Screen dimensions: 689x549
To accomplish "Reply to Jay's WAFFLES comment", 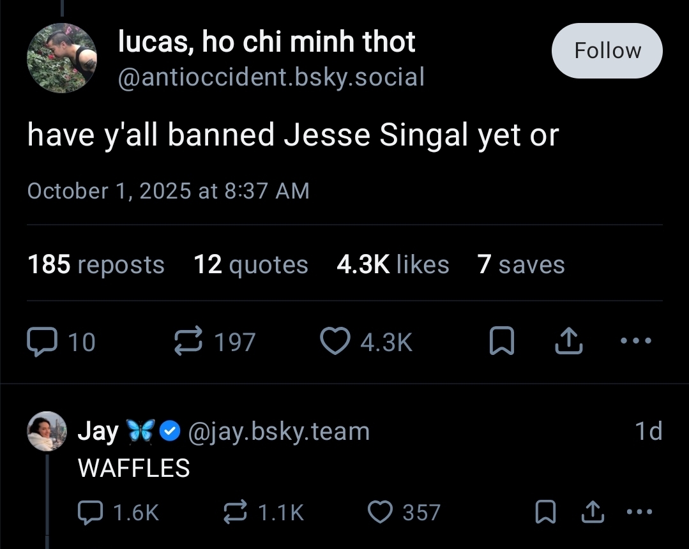I will coord(91,512).
